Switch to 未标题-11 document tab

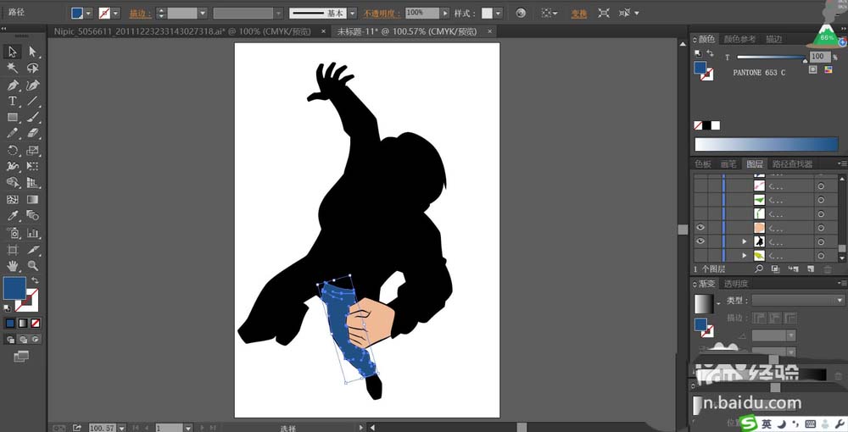click(x=407, y=31)
